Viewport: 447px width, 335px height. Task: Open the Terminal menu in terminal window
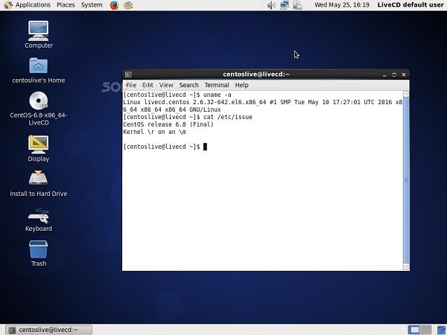click(x=217, y=85)
